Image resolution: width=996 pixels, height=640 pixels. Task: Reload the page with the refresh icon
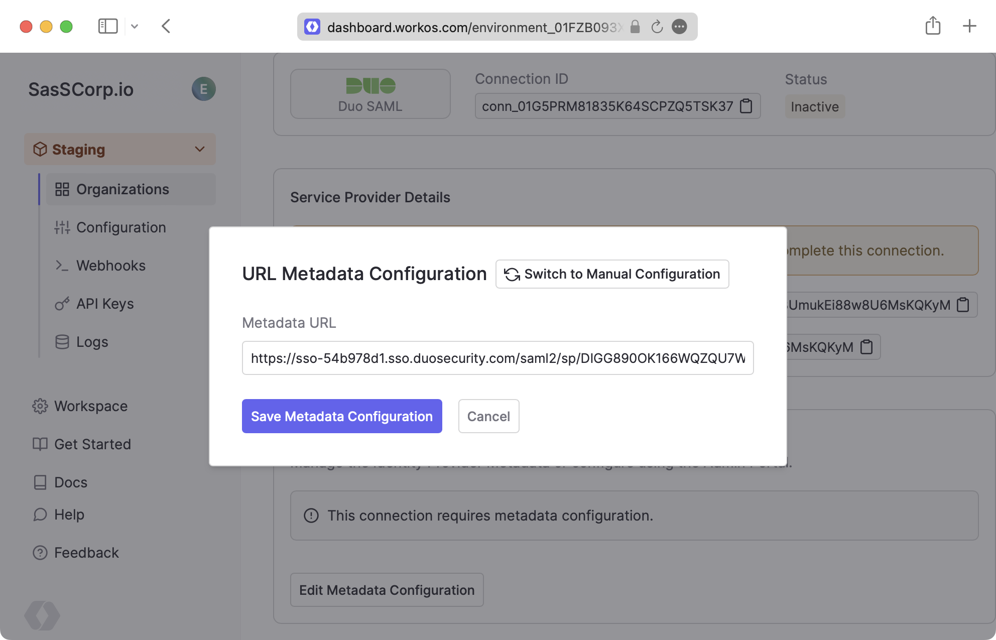click(657, 27)
